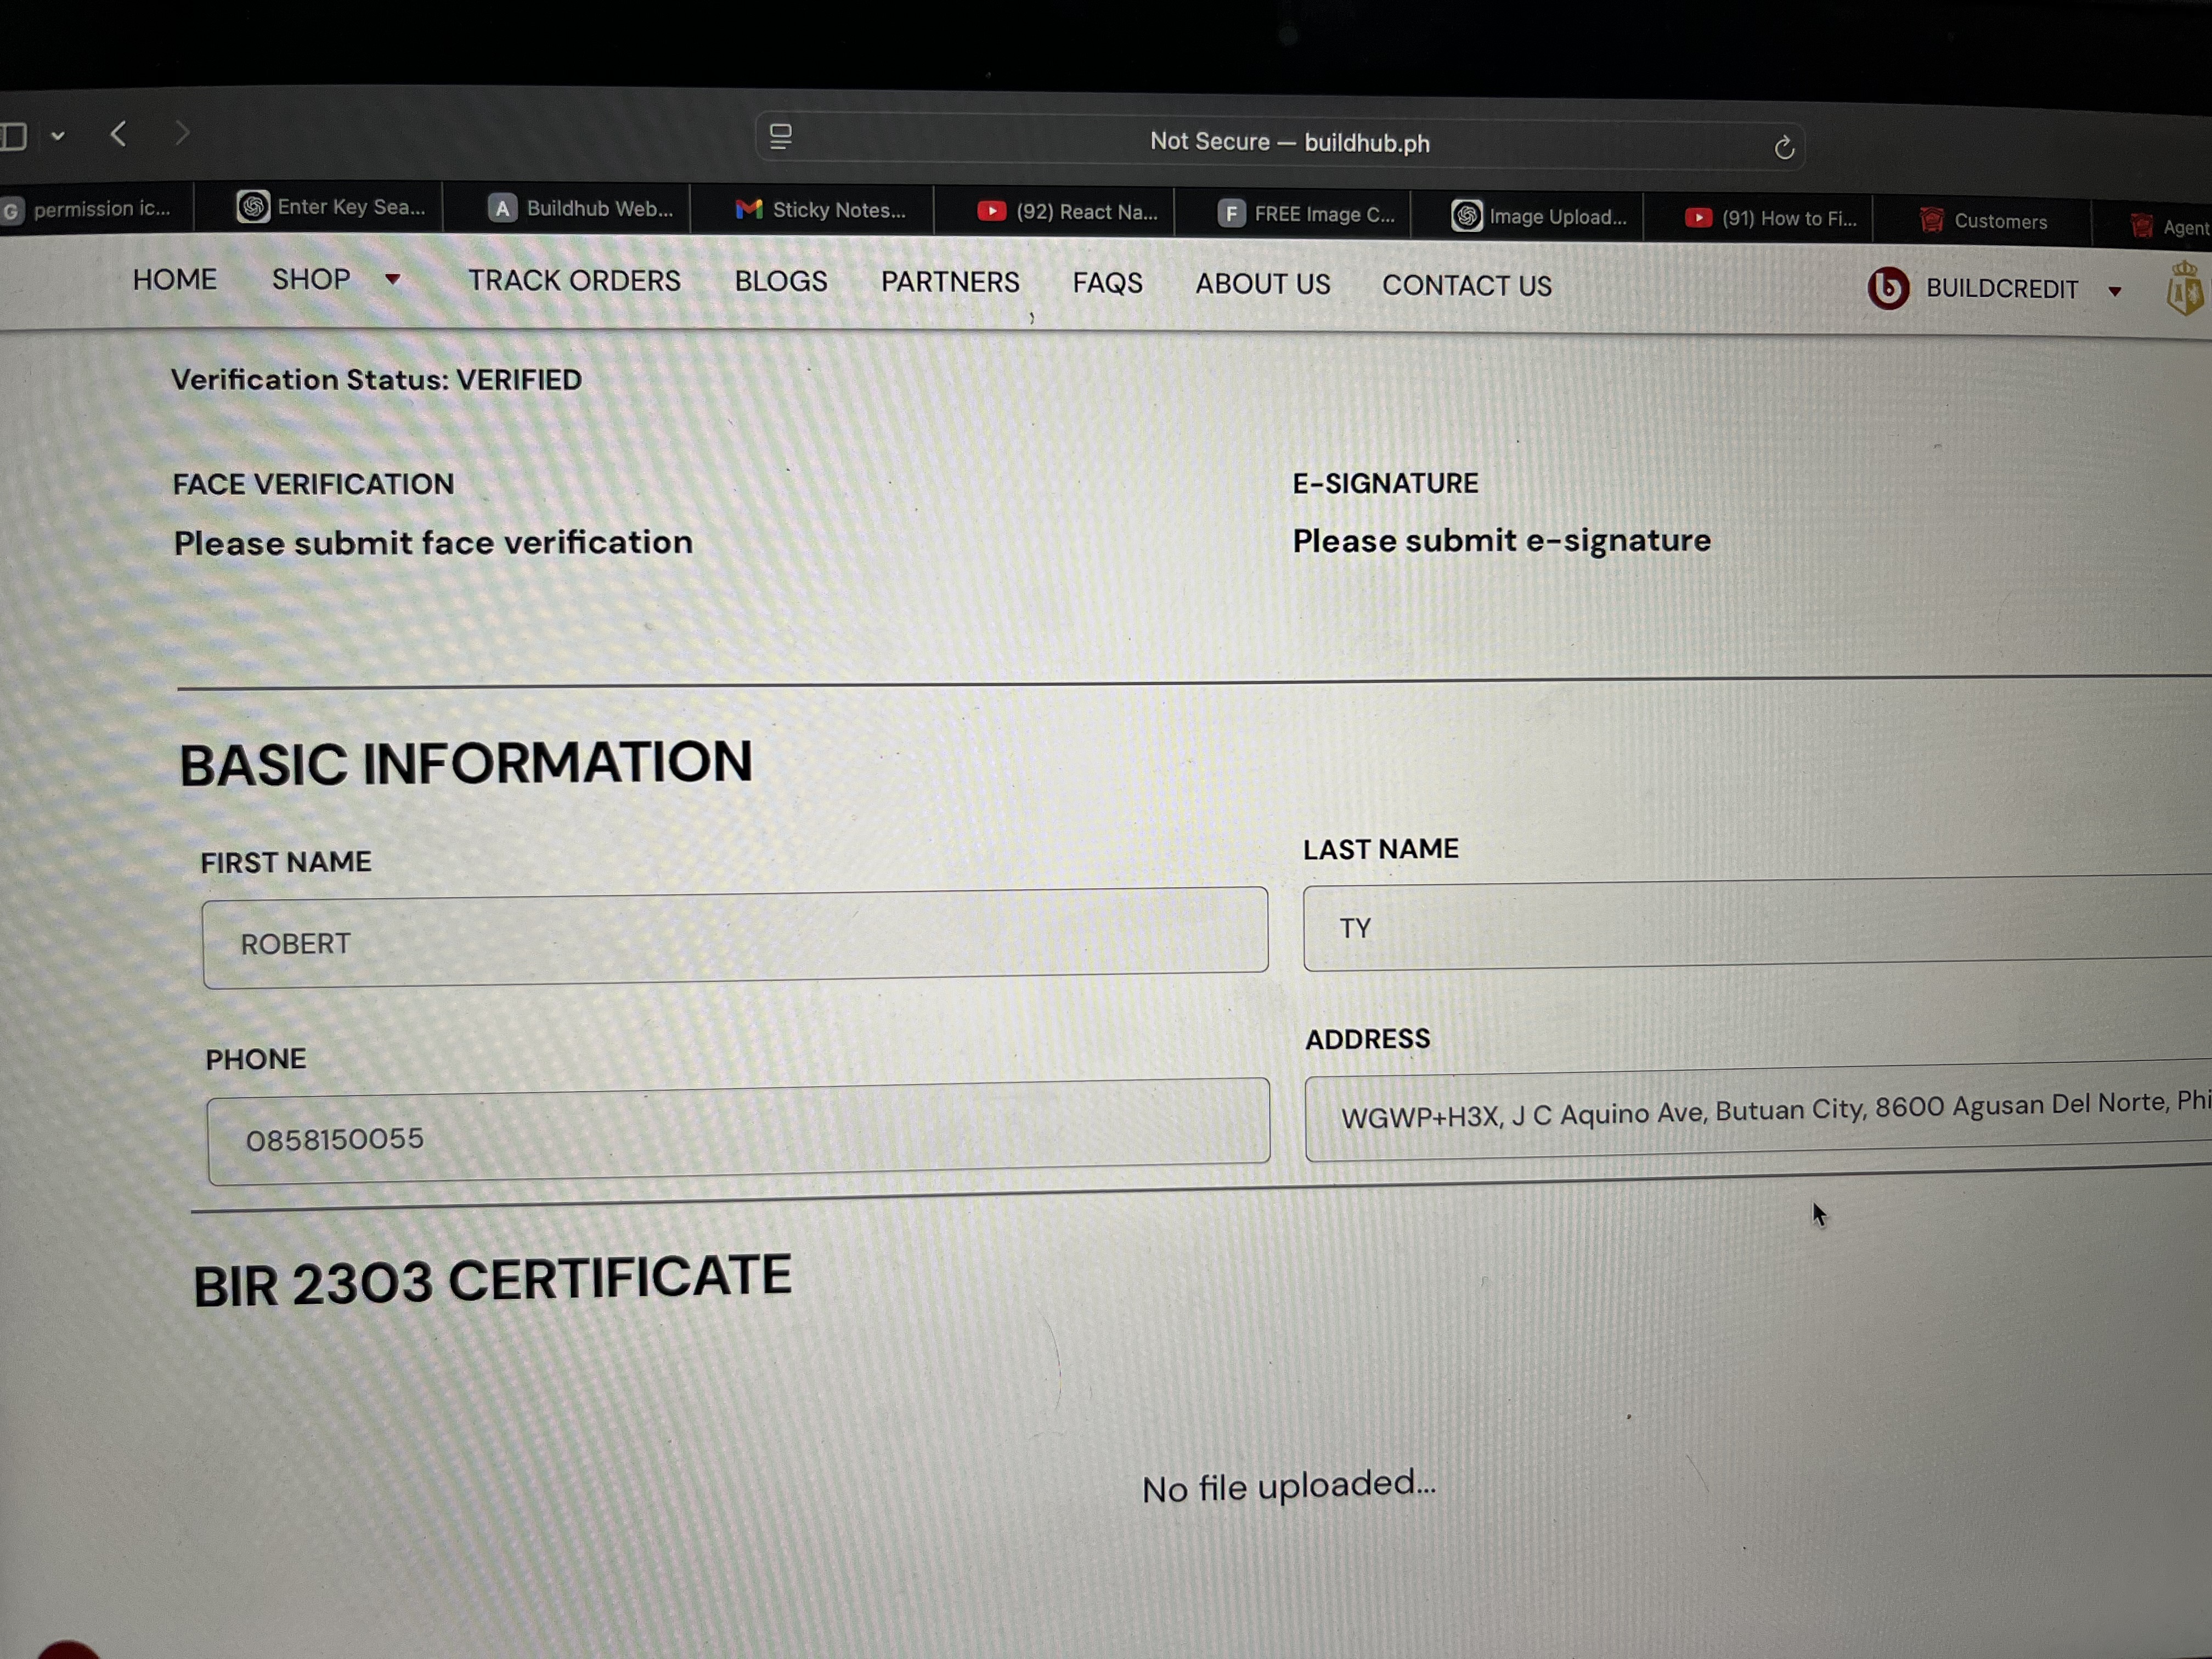Open the (92) React Na... YouTube tab

tap(1067, 212)
